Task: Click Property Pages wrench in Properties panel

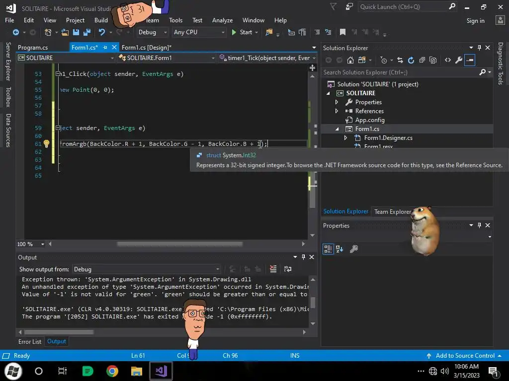Action: [x=354, y=249]
